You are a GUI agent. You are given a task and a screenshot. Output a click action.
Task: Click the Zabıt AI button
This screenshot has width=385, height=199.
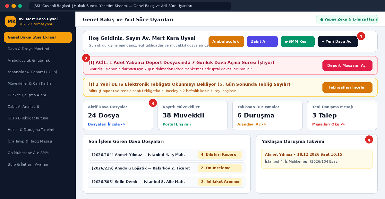(x=262, y=41)
